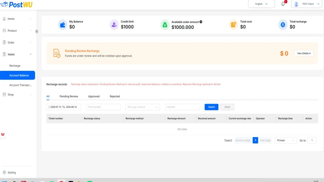Click the Reset button
324x182 pixels.
[x=227, y=107]
